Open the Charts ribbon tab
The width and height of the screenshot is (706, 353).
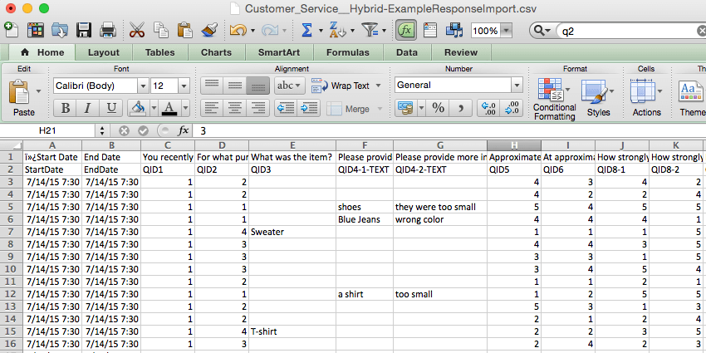(x=216, y=52)
